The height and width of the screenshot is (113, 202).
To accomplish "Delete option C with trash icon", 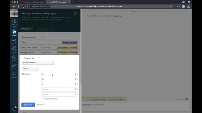I will 75,84.
